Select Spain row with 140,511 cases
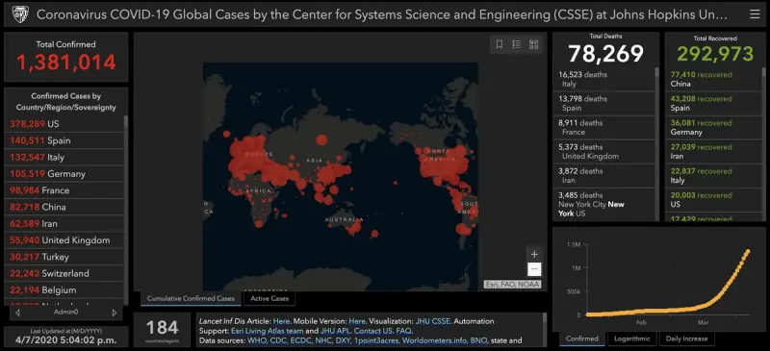The height and width of the screenshot is (351, 770). [x=64, y=141]
